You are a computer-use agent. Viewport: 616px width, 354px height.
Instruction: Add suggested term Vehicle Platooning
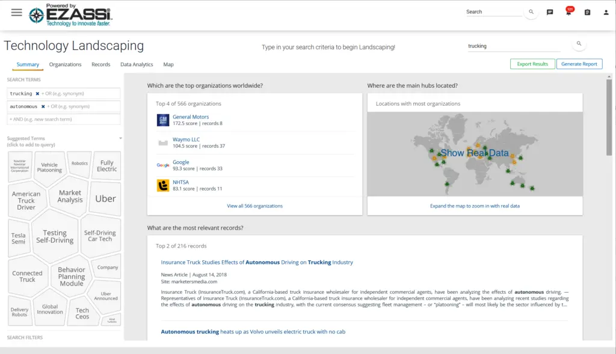pyautogui.click(x=49, y=168)
